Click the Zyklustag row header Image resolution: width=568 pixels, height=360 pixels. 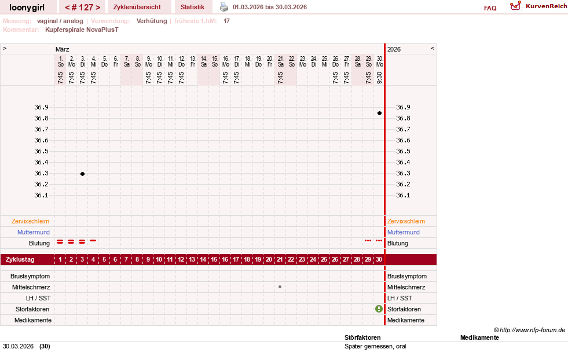pyautogui.click(x=20, y=260)
